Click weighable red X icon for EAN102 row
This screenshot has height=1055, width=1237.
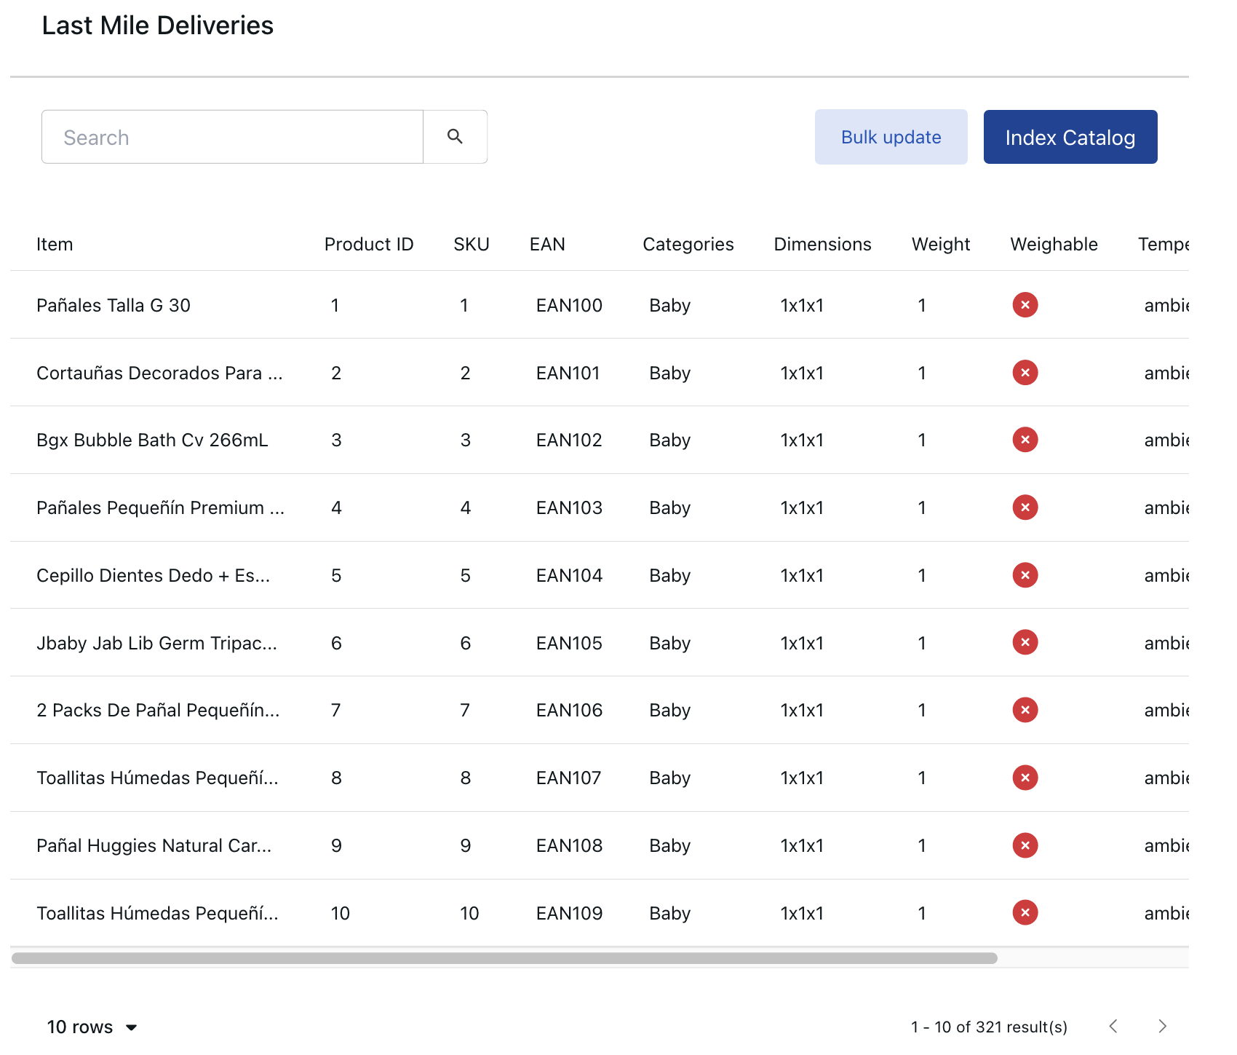click(1025, 440)
